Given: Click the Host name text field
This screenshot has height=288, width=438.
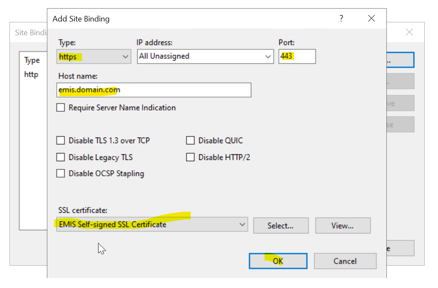Looking at the screenshot, I should (154, 90).
